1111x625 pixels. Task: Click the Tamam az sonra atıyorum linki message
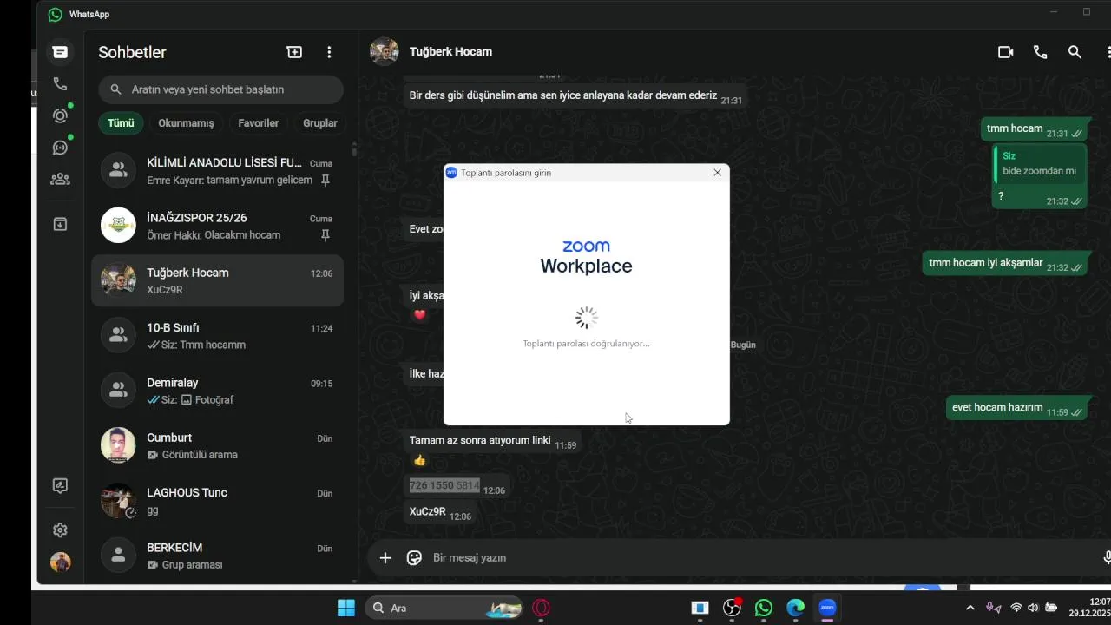492,443
